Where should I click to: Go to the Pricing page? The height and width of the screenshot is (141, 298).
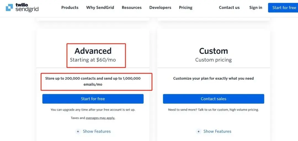(x=185, y=7)
